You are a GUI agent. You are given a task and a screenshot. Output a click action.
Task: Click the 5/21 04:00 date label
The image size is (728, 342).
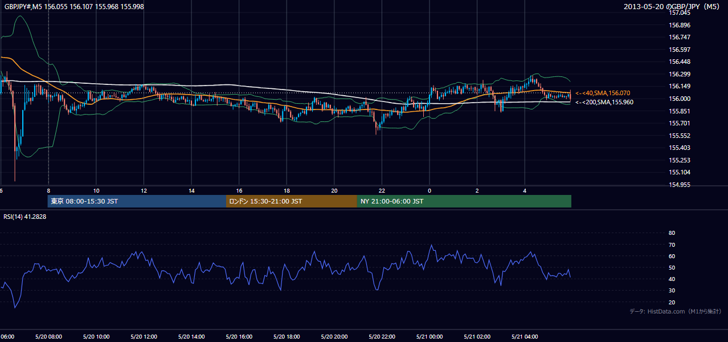[x=525, y=336]
